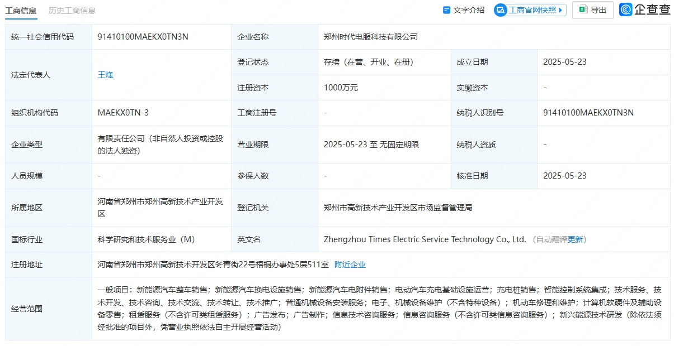The height and width of the screenshot is (346, 674).
Task: Select region 河南省郑州市郑州高新技术产业开发区
Action: [161, 208]
